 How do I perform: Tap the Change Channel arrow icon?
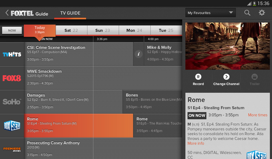pos(226,77)
